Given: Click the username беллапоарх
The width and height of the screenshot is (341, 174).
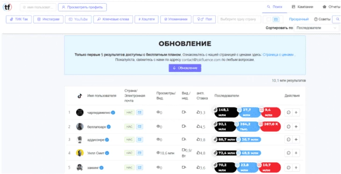Looking at the screenshot, I should [97, 126].
